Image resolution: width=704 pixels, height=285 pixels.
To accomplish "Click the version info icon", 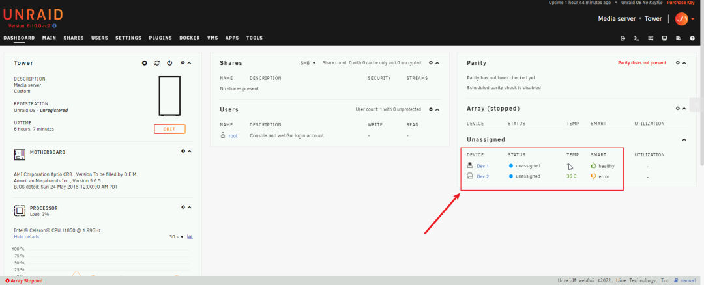I will (54, 26).
